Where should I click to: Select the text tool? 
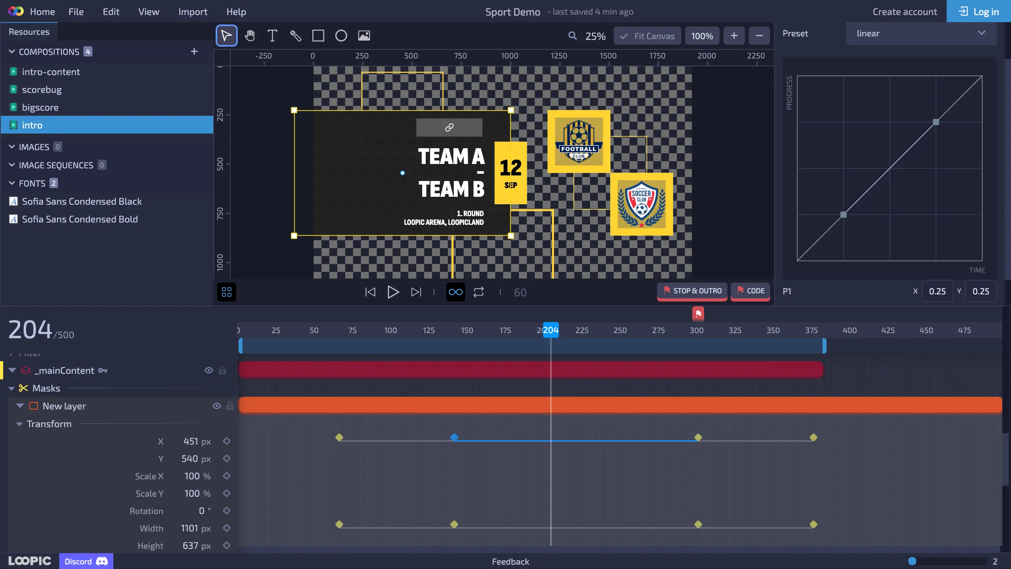272,36
